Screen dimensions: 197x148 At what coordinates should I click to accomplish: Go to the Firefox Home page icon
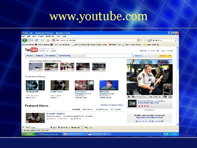point(48,40)
